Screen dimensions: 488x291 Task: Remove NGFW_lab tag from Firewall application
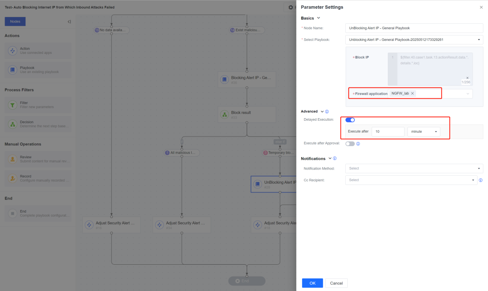(412, 94)
